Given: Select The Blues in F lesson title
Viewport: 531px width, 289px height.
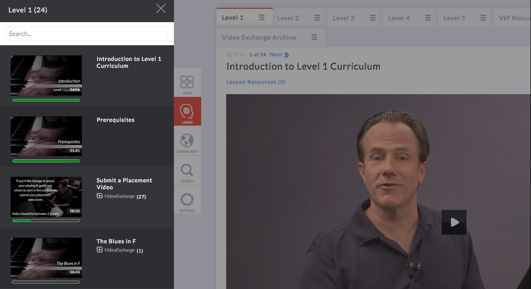Looking at the screenshot, I should (116, 241).
